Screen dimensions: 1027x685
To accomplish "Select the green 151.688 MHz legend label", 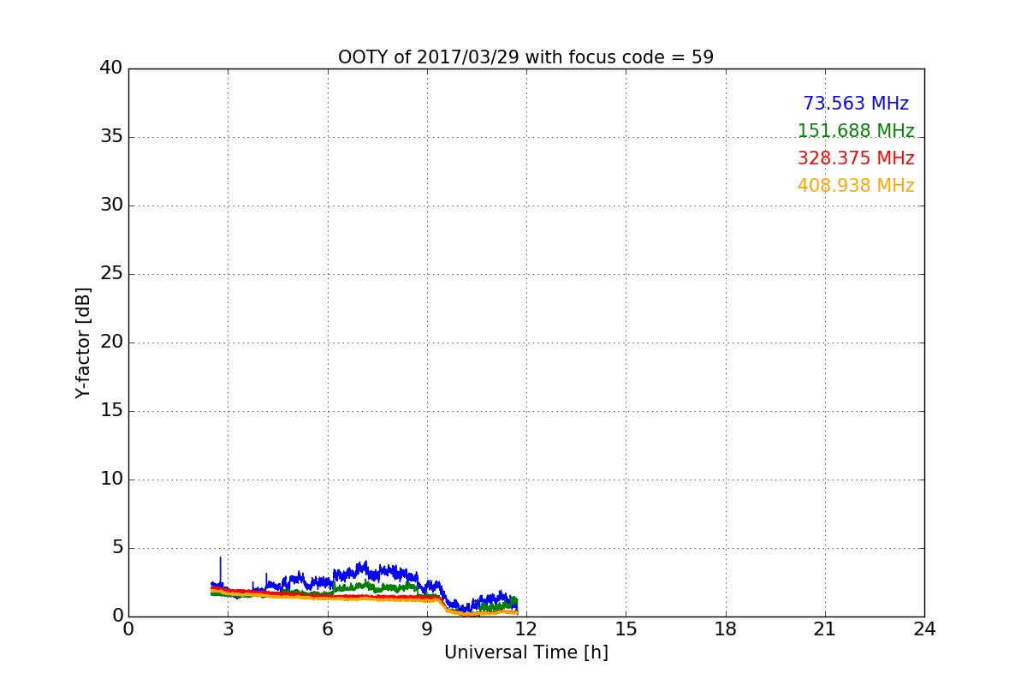I will pyautogui.click(x=856, y=131).
